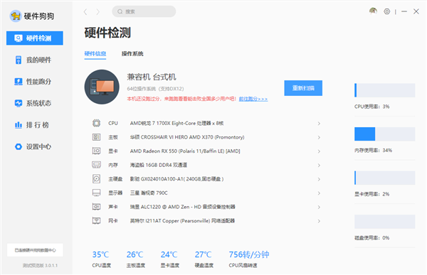
Task: Click the CPU使用率 usage bar
Action: tap(385, 90)
